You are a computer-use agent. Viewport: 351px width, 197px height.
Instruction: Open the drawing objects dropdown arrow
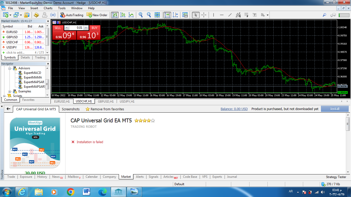[x=267, y=15]
